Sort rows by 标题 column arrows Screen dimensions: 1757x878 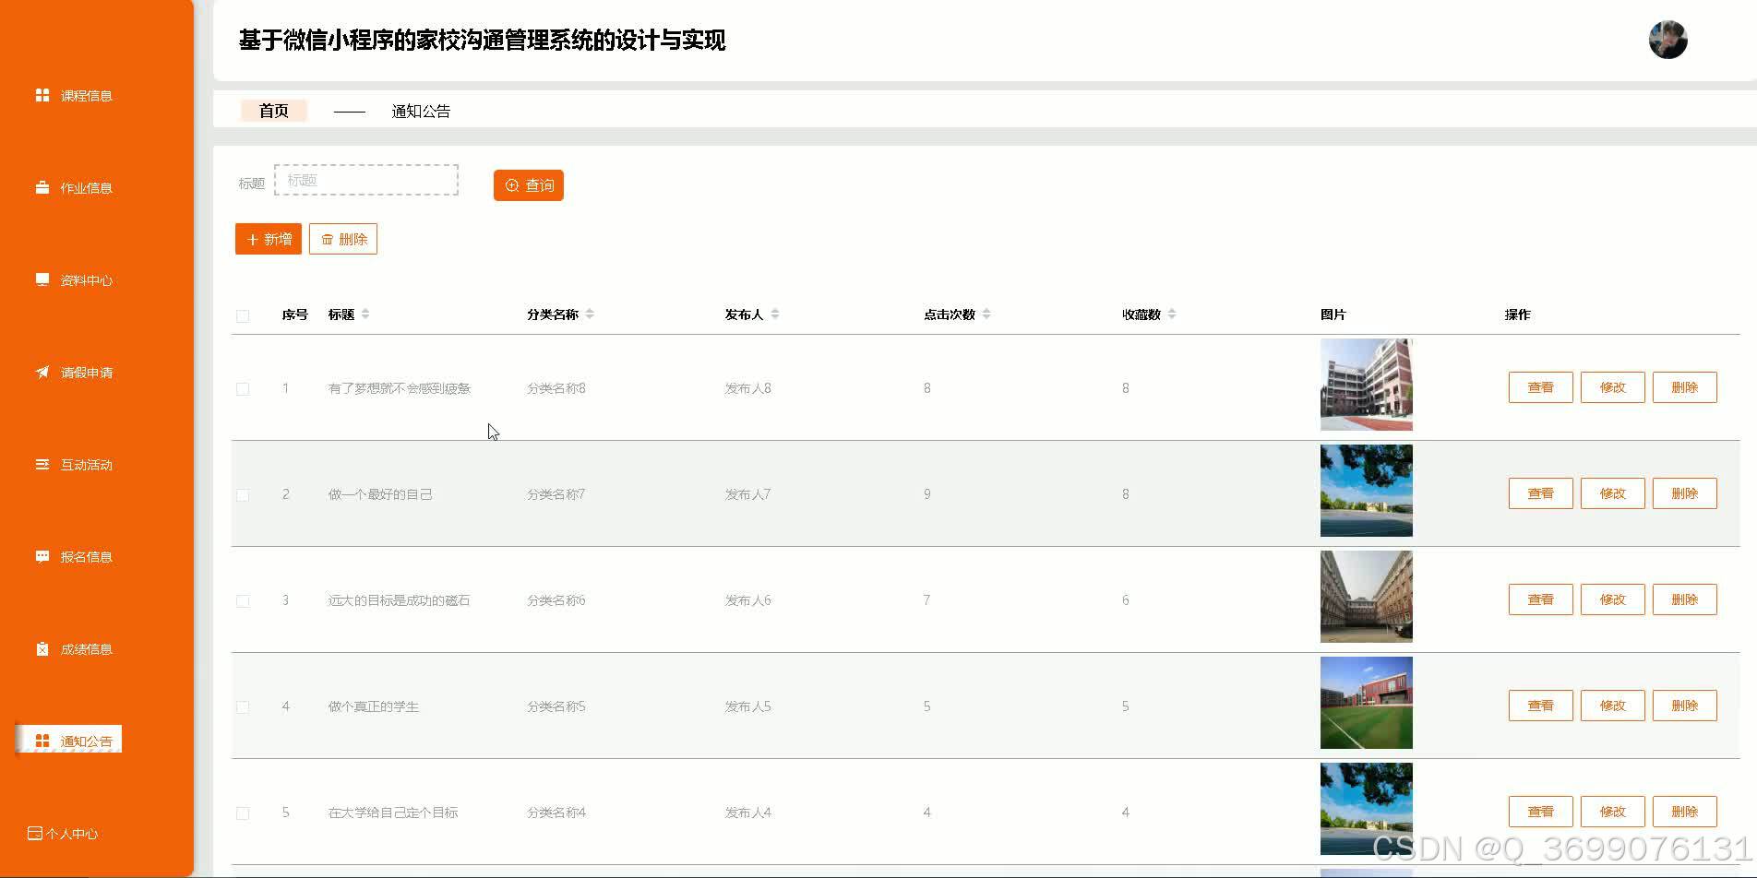coord(366,314)
